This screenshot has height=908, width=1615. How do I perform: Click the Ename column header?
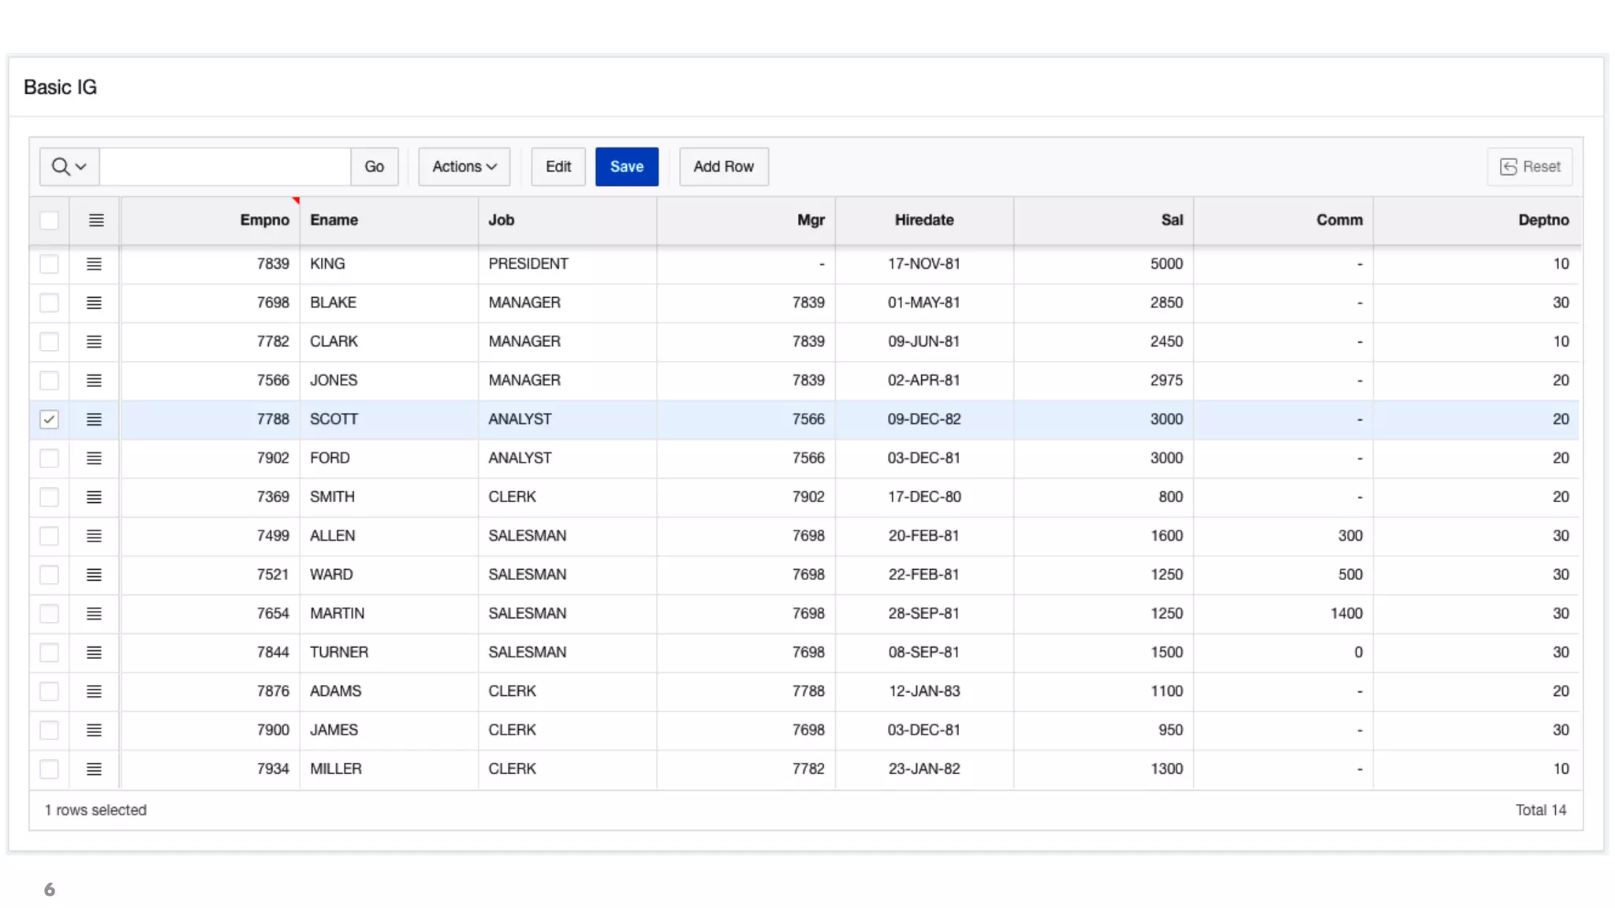click(x=334, y=221)
